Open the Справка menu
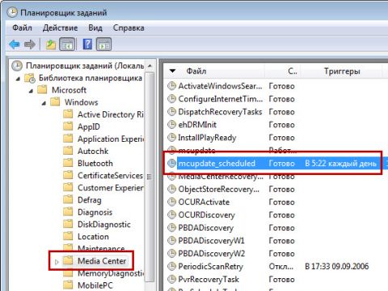 click(129, 27)
